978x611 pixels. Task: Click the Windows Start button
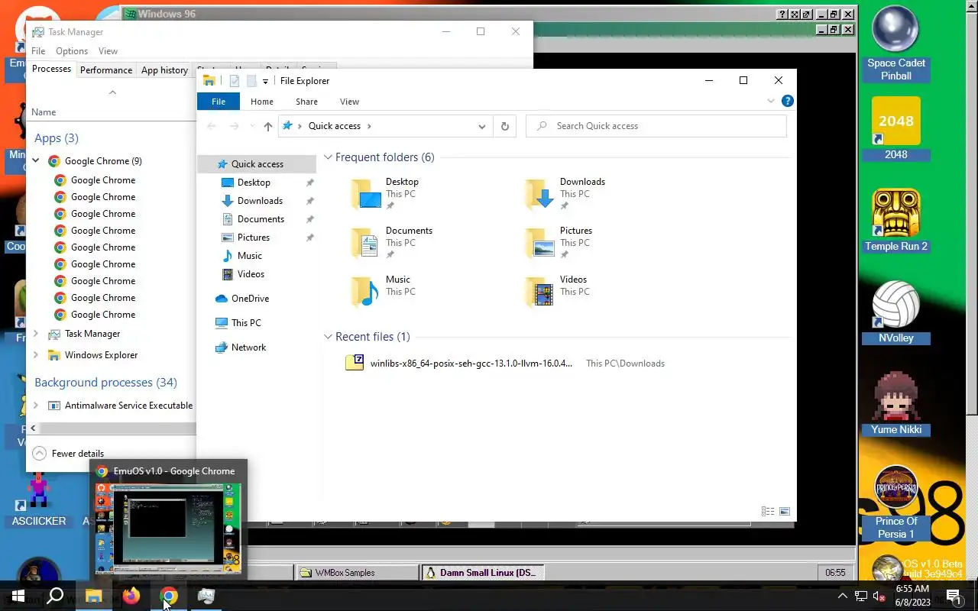coord(18,596)
